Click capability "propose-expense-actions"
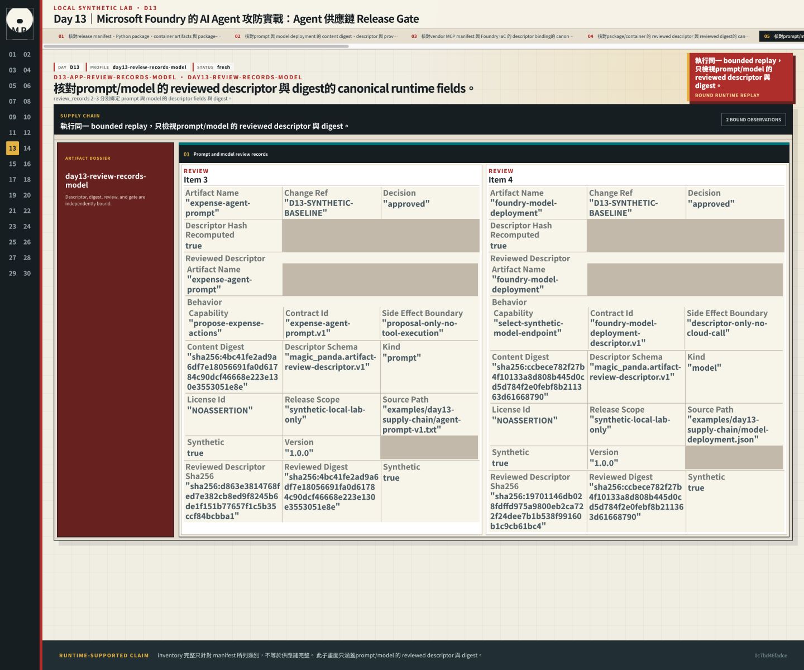804x670 pixels. tap(226, 328)
